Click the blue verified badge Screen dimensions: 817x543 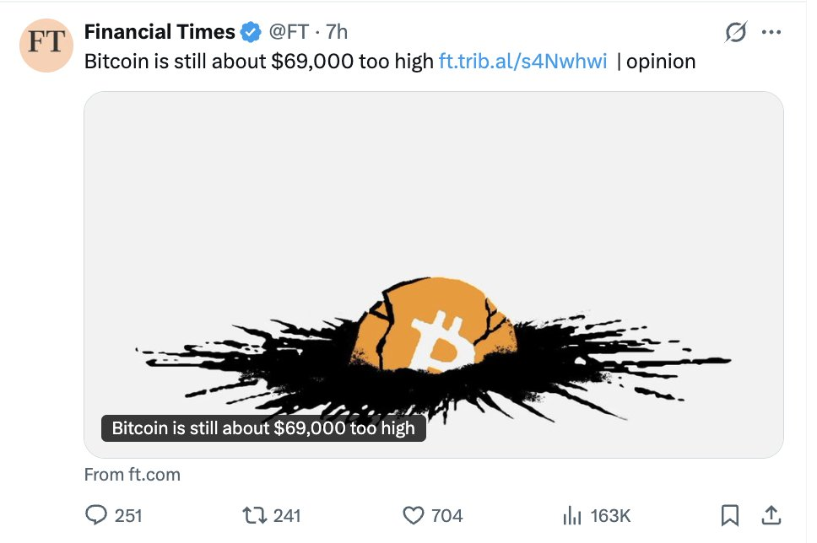(251, 32)
